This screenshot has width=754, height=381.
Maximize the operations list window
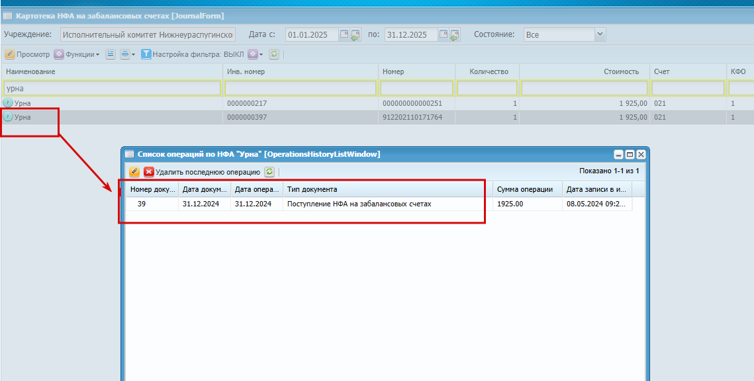(630, 155)
